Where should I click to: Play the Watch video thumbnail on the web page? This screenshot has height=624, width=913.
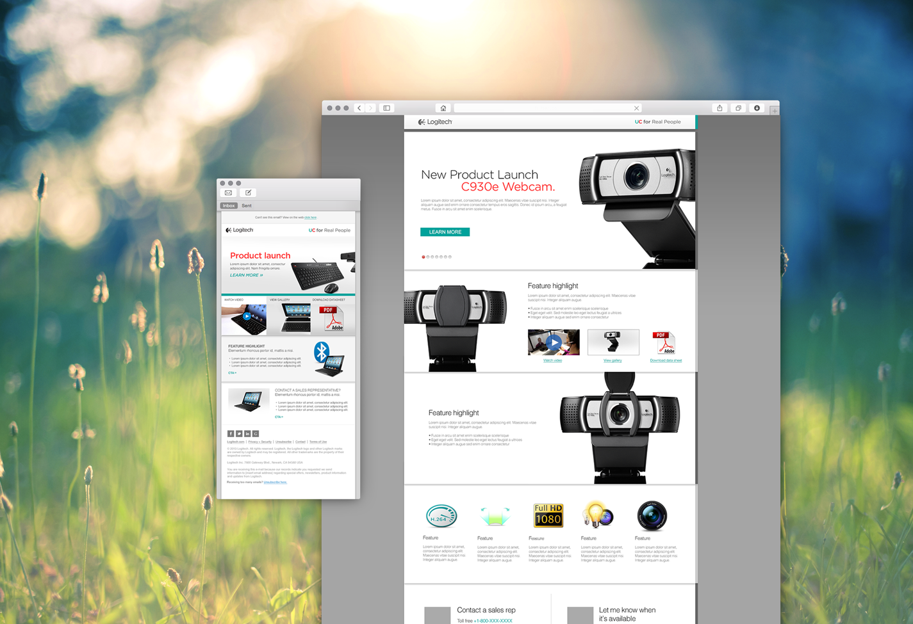(554, 342)
